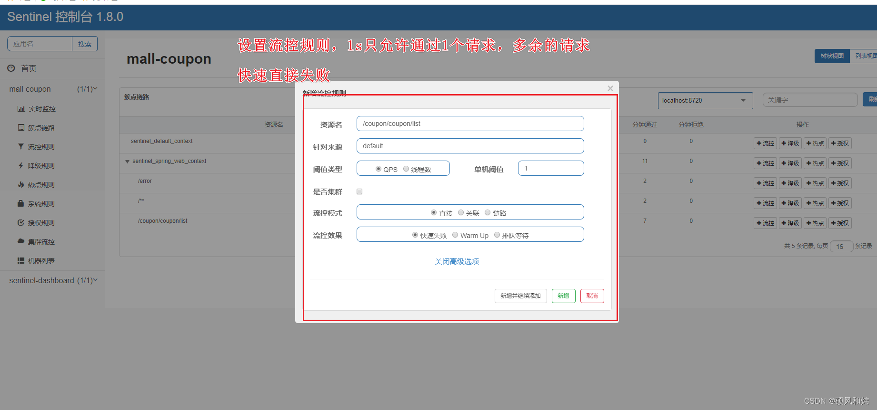The width and height of the screenshot is (877, 410).
Task: Click +热点 in /** row
Action: [x=815, y=203]
